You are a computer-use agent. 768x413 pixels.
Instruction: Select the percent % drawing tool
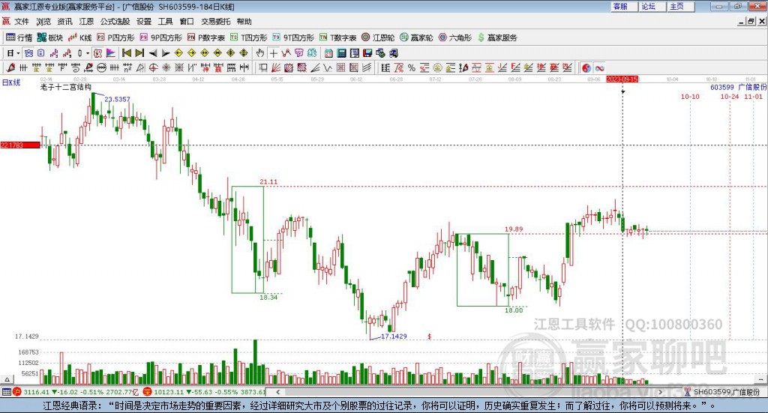(412, 68)
